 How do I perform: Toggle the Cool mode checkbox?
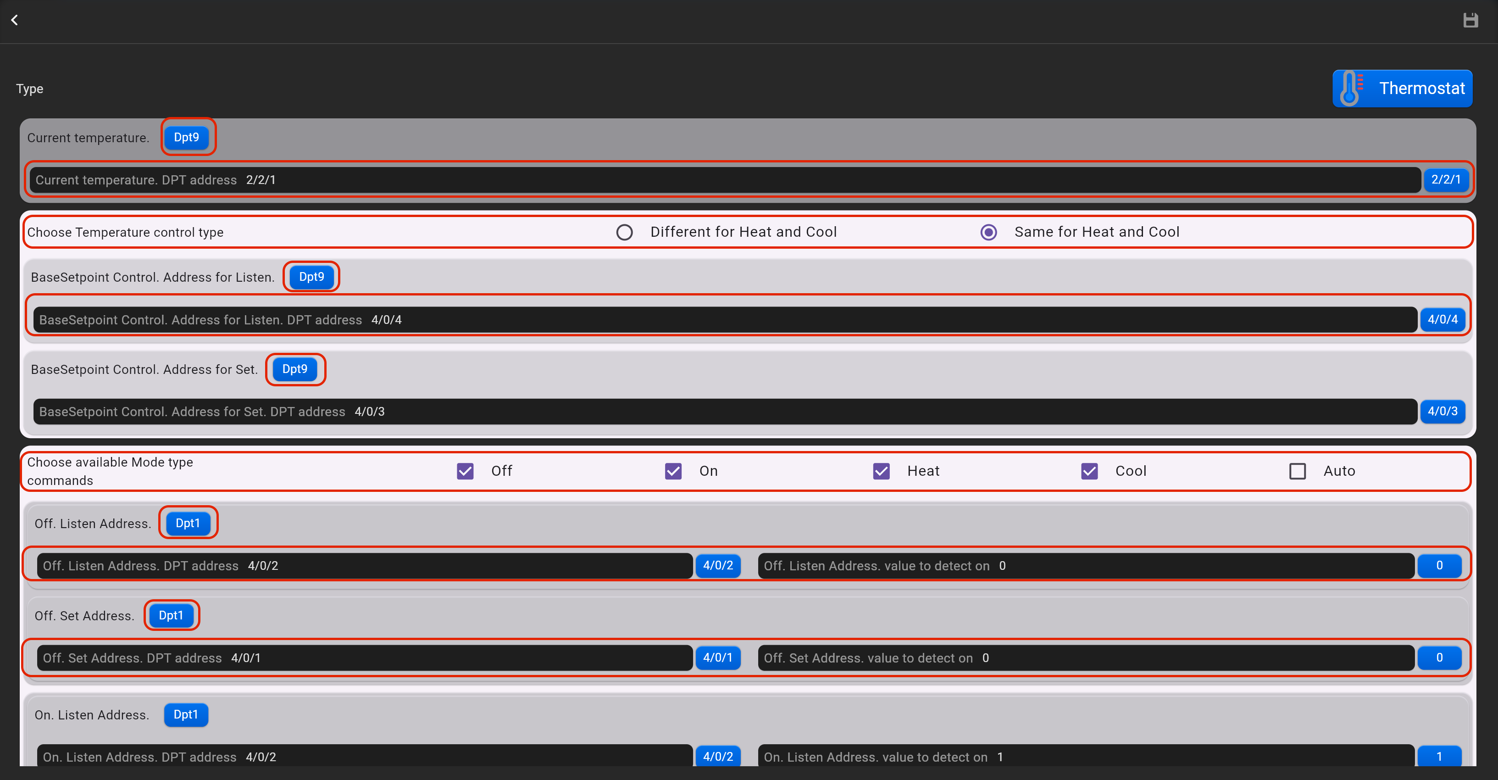(1089, 471)
